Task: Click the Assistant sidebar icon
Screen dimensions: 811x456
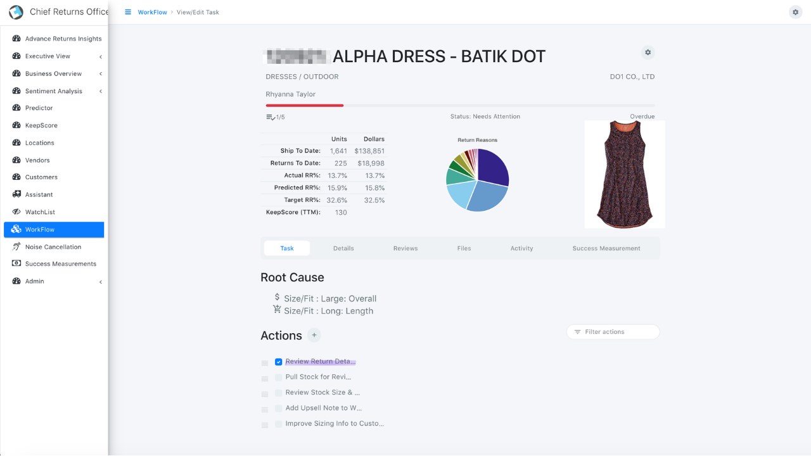Action: point(16,194)
